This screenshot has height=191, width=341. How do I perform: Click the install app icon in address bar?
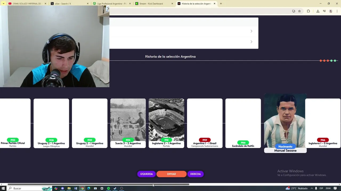click(x=294, y=11)
